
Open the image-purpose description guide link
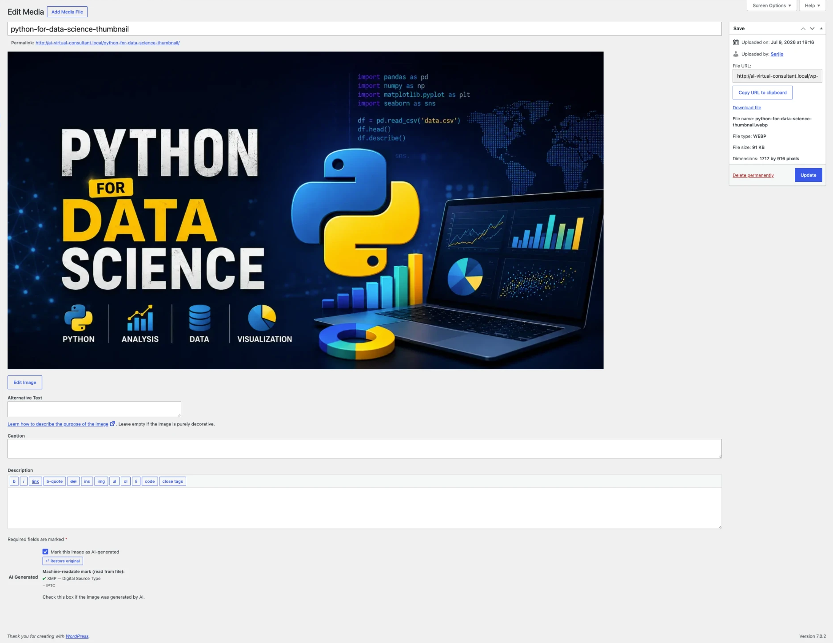[58, 424]
